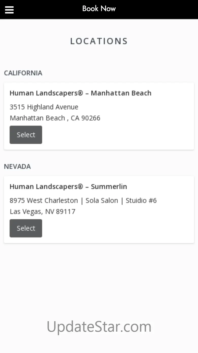
Task: Click the 3515 Highland Avenue address line
Action: [x=44, y=107]
